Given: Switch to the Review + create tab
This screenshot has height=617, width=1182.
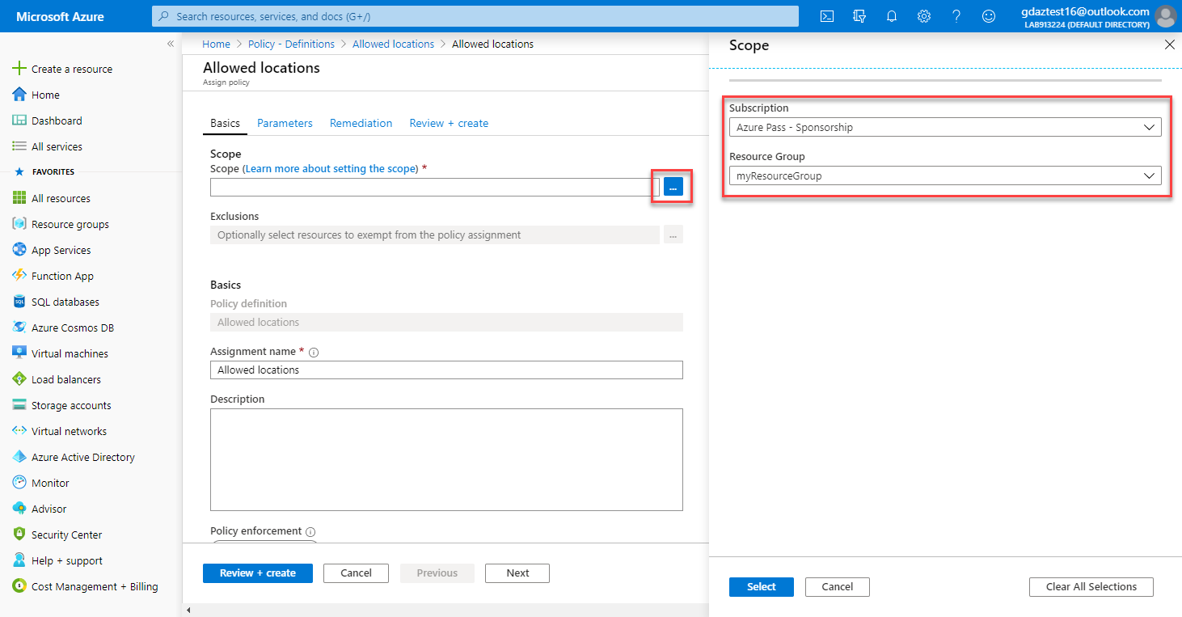Looking at the screenshot, I should coord(449,123).
